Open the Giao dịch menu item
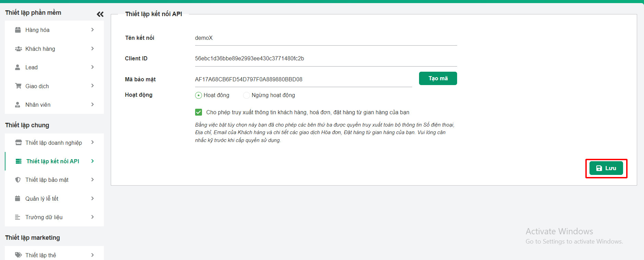This screenshot has height=260, width=644. pos(54,86)
